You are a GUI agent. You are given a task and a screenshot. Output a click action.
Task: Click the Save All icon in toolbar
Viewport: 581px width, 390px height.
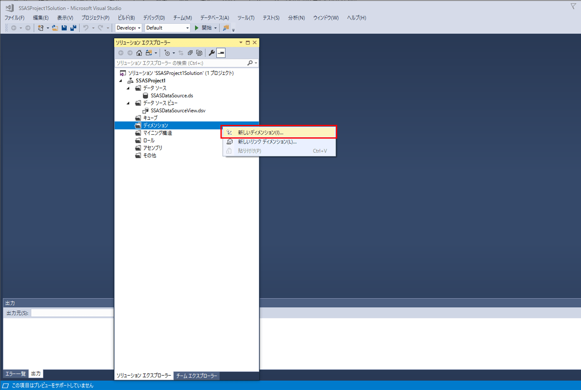(73, 28)
